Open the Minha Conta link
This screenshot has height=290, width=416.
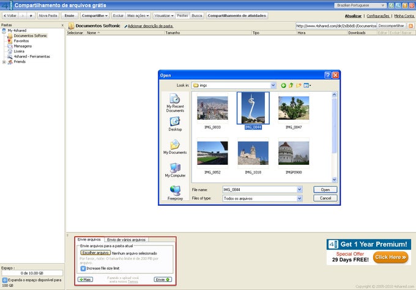tap(404, 16)
